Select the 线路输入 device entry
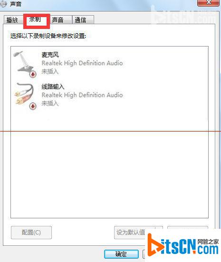The width and height of the screenshot is (221, 262). click(x=109, y=95)
